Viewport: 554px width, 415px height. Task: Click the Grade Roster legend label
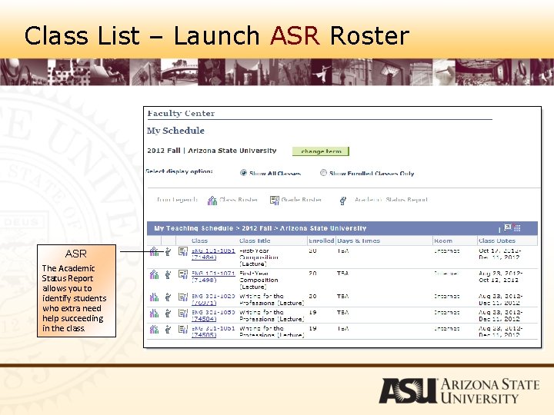point(302,200)
